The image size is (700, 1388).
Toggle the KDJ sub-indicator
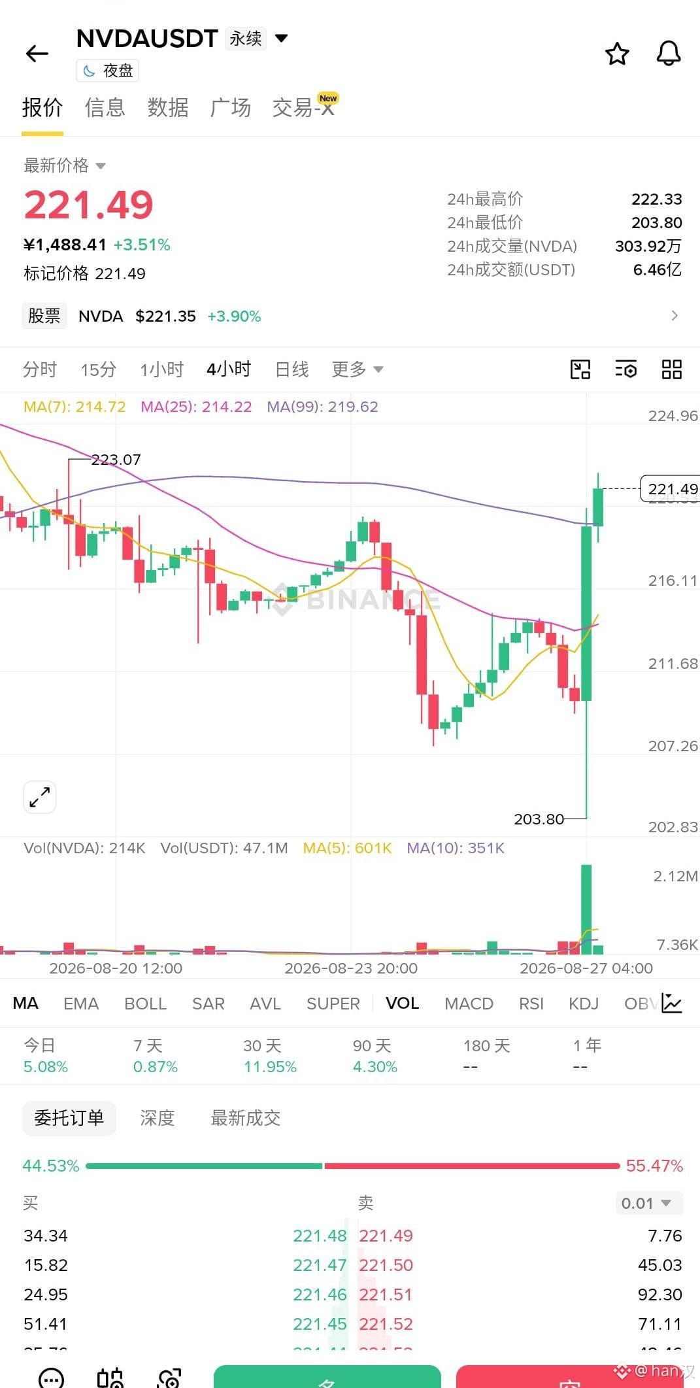click(x=584, y=1003)
